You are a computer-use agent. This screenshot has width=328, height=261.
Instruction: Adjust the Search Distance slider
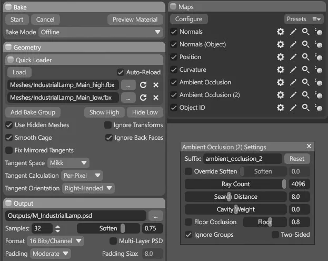pyautogui.click(x=236, y=197)
